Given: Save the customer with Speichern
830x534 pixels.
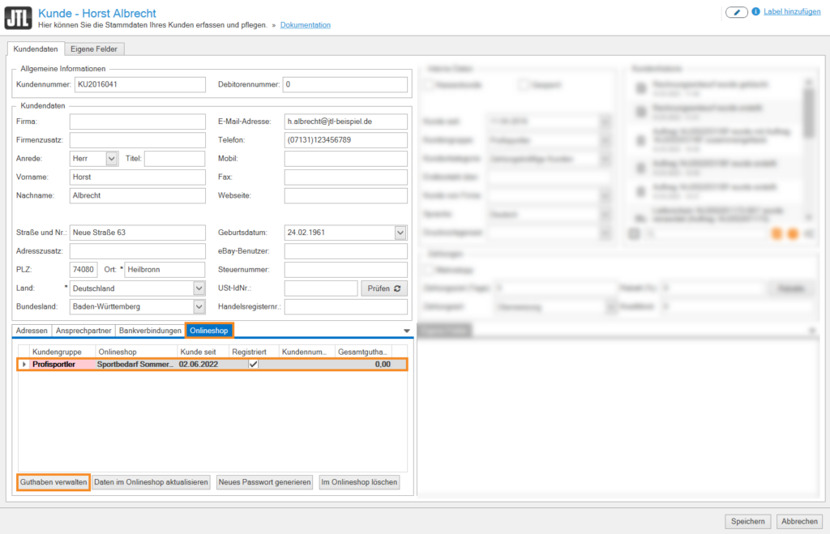Looking at the screenshot, I should coord(747,521).
